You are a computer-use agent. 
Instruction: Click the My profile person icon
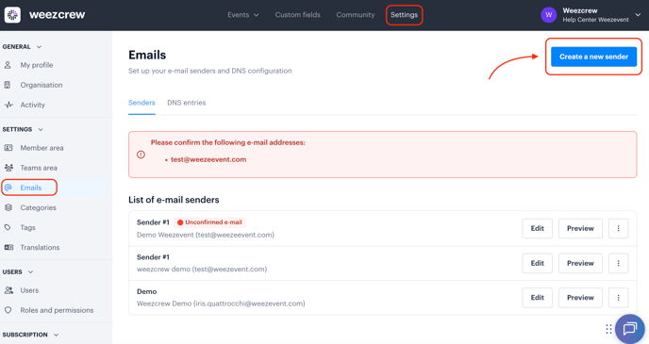click(8, 65)
